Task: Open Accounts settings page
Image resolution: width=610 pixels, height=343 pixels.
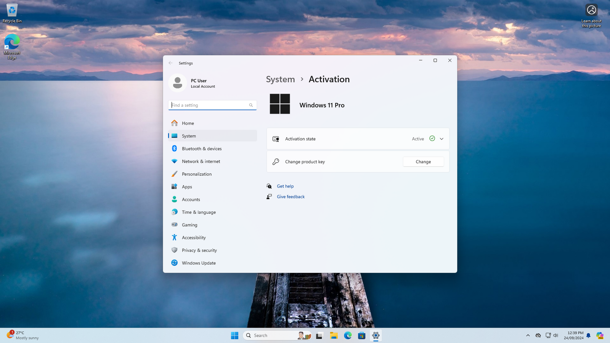Action: (x=212, y=199)
